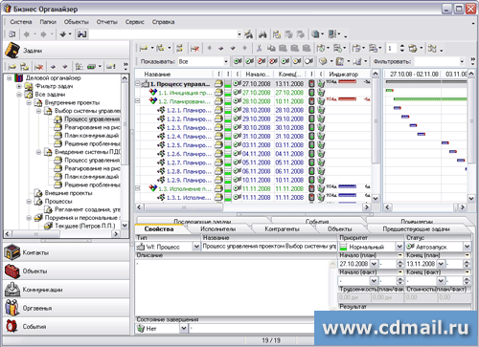The height and width of the screenshot is (347, 479).
Task: Collapse the Внутренние проекты tree node
Action: pos(29,102)
